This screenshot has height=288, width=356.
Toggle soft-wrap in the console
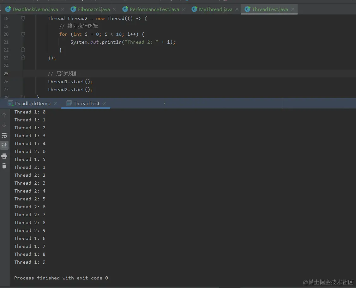click(4, 136)
